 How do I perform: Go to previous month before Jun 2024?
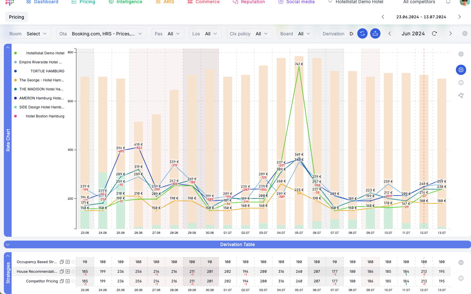(389, 33)
